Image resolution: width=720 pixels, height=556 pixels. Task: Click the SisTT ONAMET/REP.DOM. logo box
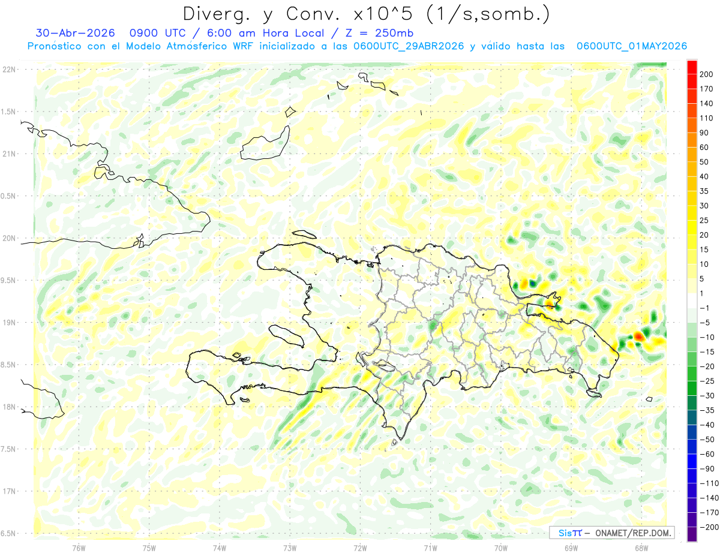tap(611, 533)
